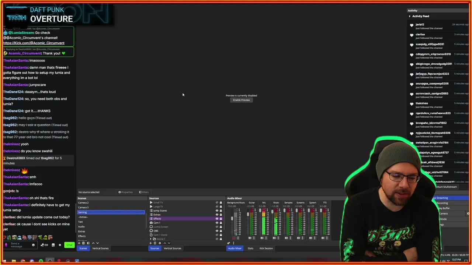Show the hidden Small TV source
Image resolution: width=472 pixels, height=265 pixels.
point(217,202)
